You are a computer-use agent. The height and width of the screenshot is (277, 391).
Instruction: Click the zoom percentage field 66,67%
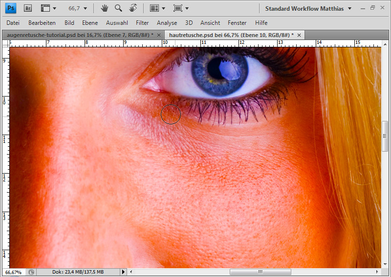(x=13, y=272)
